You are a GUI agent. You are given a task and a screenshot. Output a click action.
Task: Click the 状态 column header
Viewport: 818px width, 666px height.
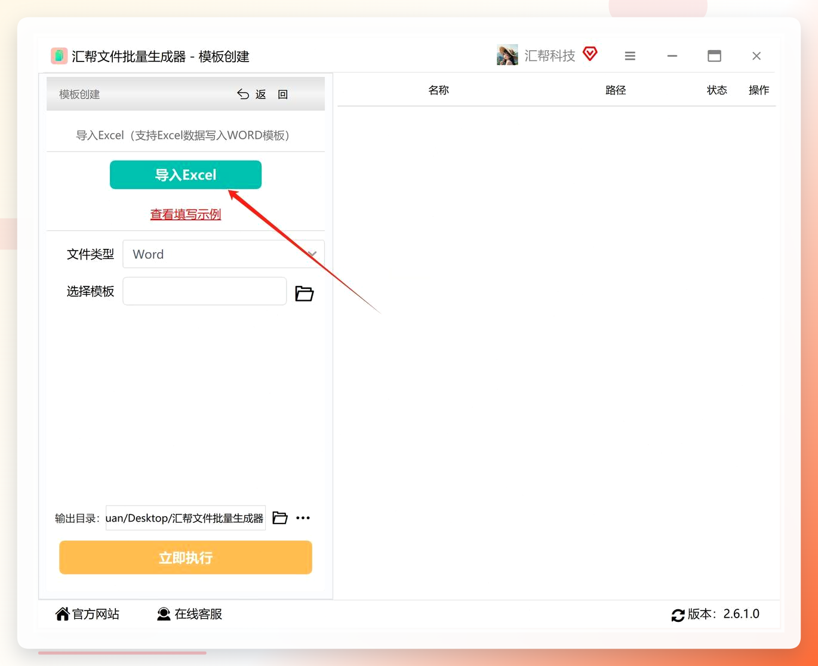point(717,90)
